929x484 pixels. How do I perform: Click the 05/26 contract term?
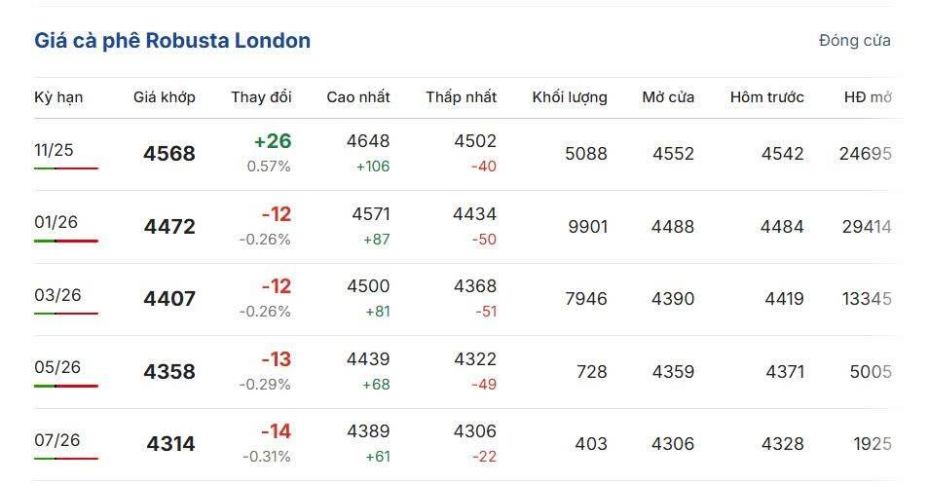point(57,367)
